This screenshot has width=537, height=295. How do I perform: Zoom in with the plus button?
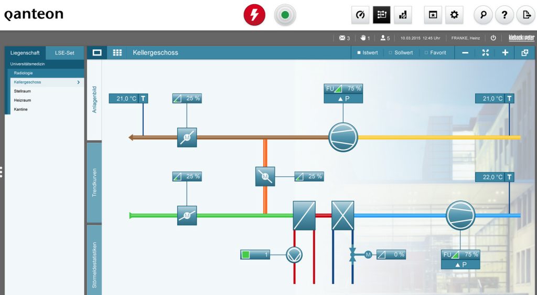[505, 52]
